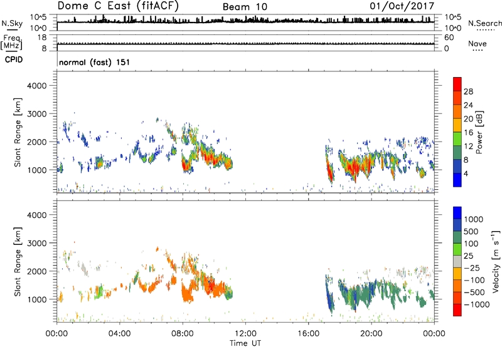The image size is (502, 347).
Task: Click the red top segment of the power colorbar
Action: click(x=457, y=84)
